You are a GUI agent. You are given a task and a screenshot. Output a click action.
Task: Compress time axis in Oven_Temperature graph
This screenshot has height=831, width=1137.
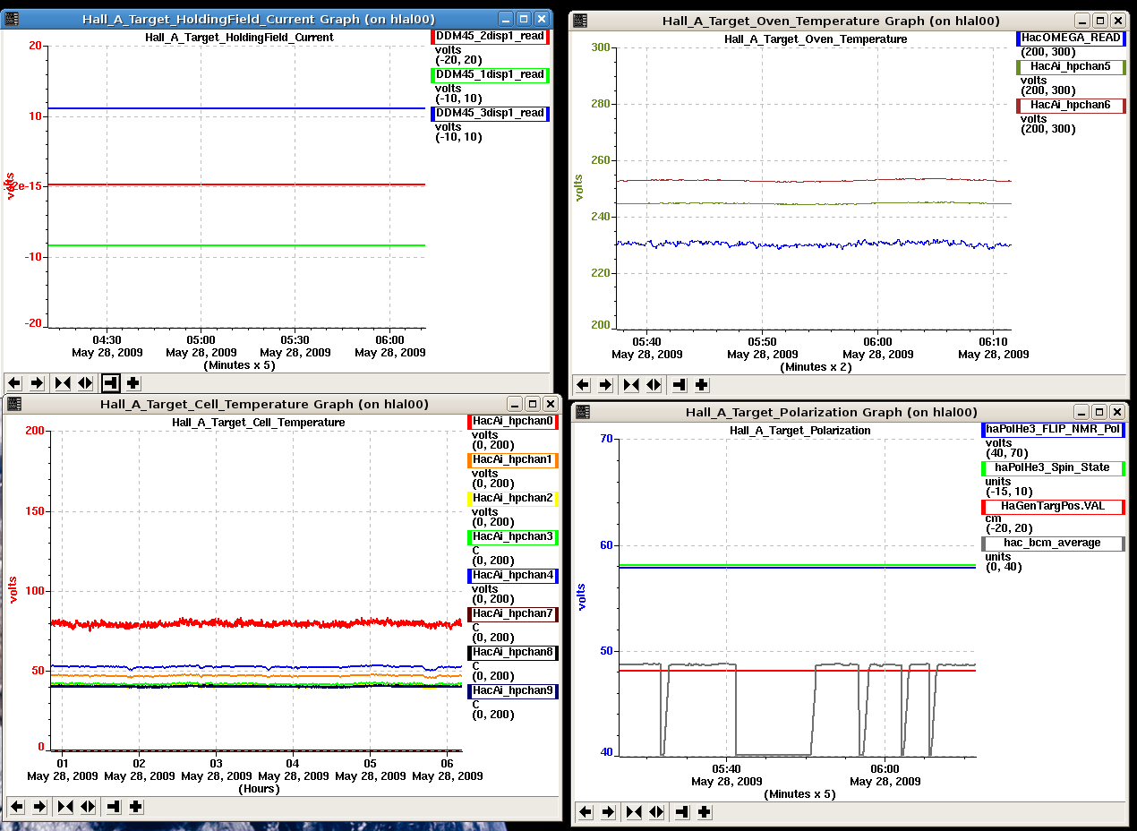(x=631, y=385)
